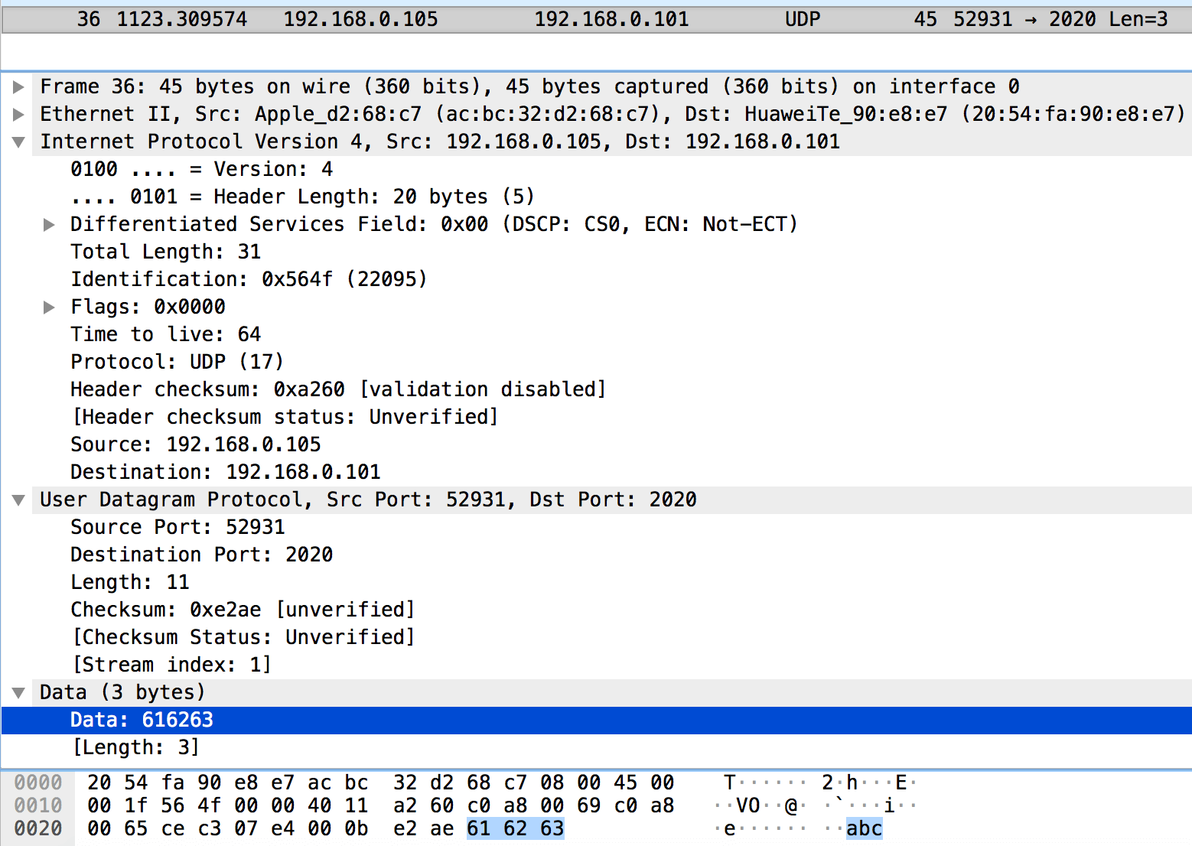Collapse the User Datagram Protocol section
1192x846 pixels.
coord(19,500)
